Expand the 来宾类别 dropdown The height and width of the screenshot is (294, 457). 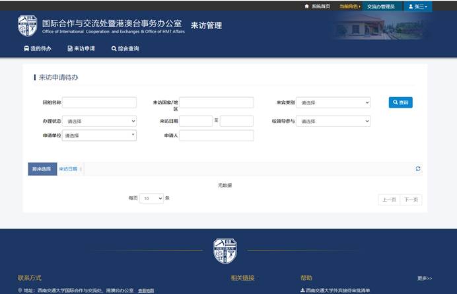[333, 102]
